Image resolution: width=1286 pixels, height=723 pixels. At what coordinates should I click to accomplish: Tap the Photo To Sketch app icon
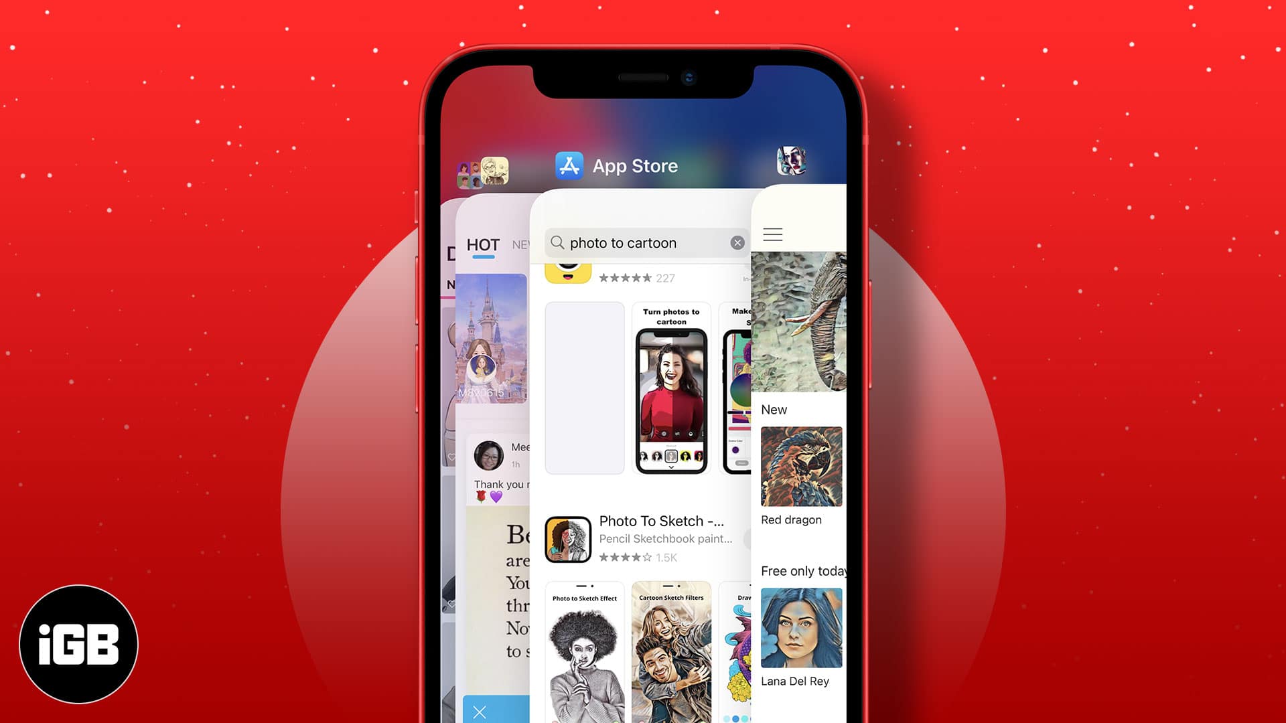pyautogui.click(x=567, y=538)
